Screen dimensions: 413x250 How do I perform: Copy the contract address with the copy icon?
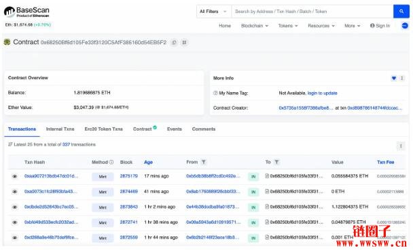click(x=174, y=42)
